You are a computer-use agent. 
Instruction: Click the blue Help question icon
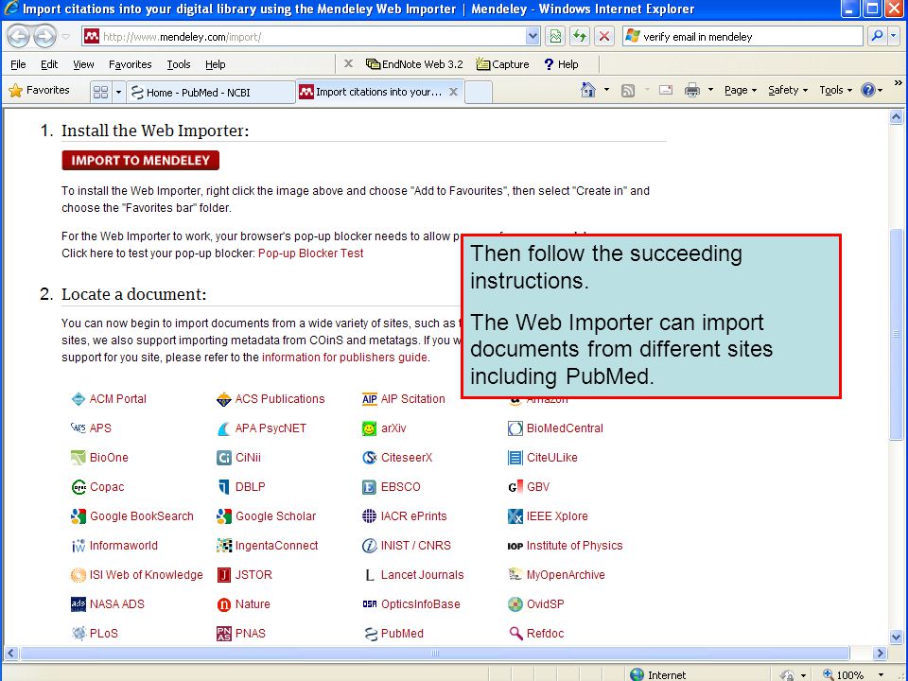coord(867,90)
